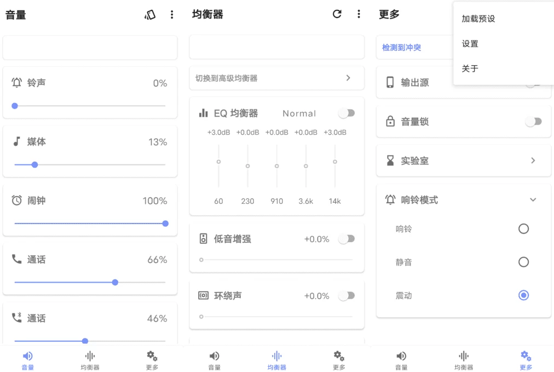Open the three-dot menu in 音量 header
This screenshot has height=372, width=554.
(x=172, y=15)
